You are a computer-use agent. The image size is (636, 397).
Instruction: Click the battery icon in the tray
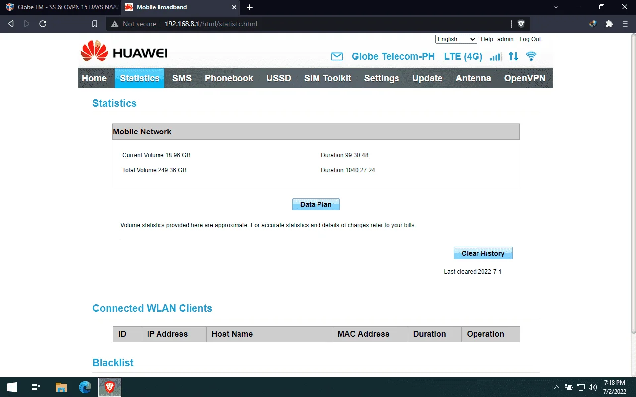pyautogui.click(x=569, y=387)
